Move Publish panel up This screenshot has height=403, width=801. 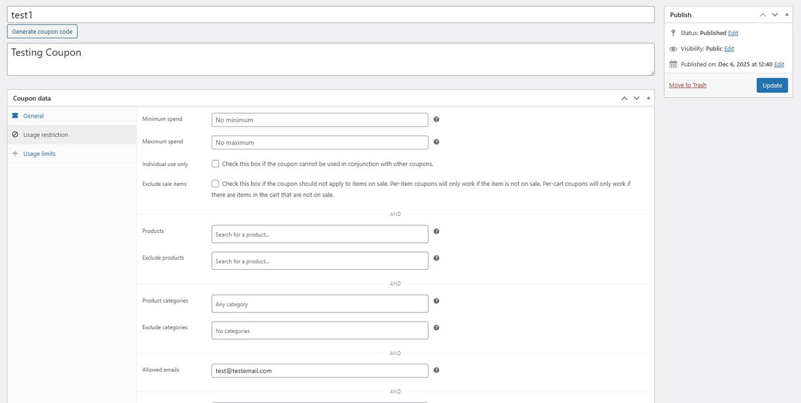coord(763,14)
